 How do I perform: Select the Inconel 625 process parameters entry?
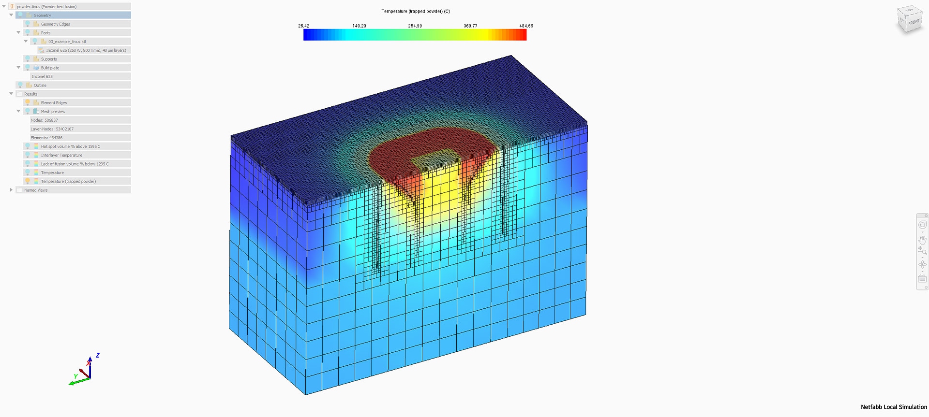[86, 50]
